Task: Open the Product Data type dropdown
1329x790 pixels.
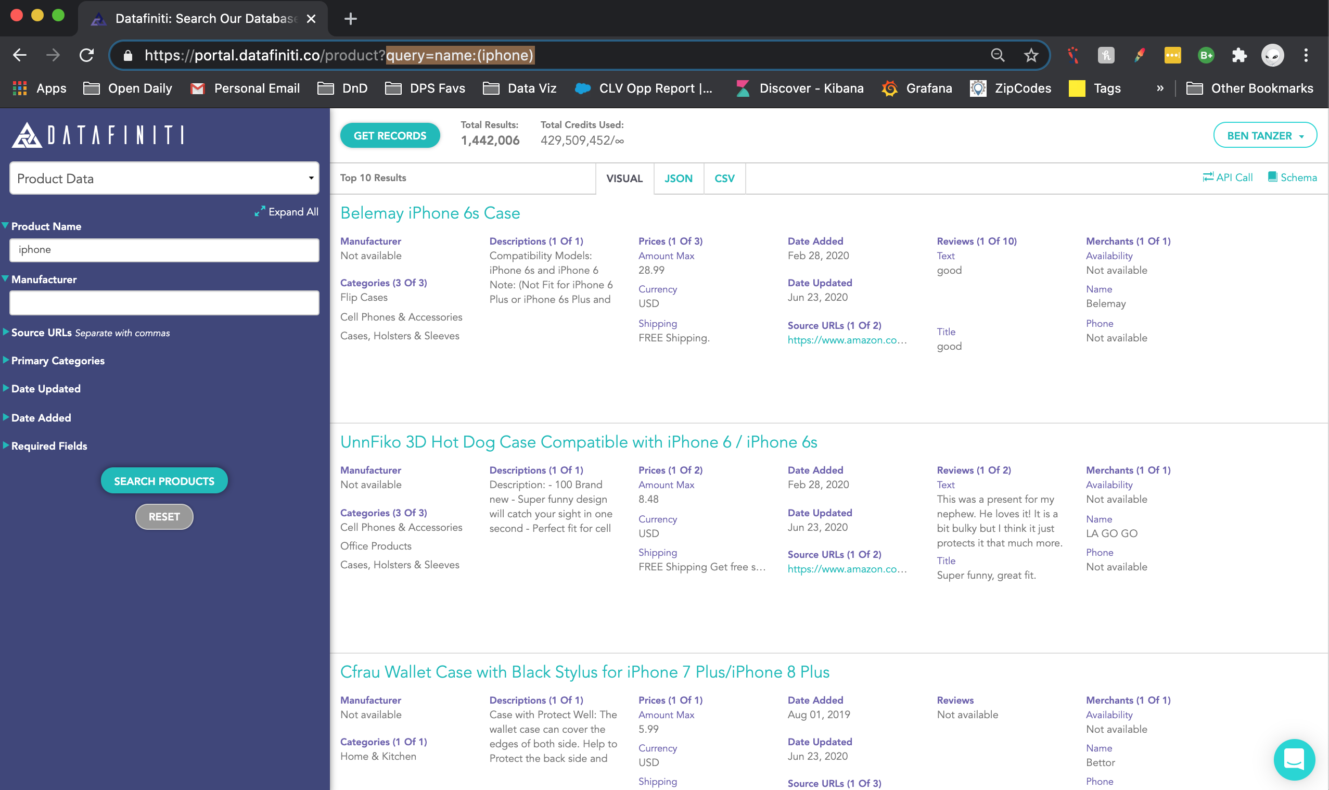Action: (164, 179)
